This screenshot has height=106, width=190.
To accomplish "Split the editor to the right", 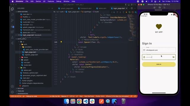I will pos(132,8).
